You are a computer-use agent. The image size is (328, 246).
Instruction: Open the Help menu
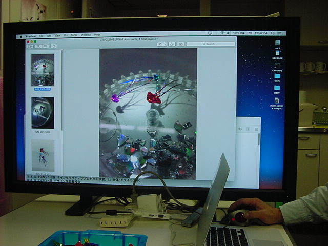coord(97,35)
